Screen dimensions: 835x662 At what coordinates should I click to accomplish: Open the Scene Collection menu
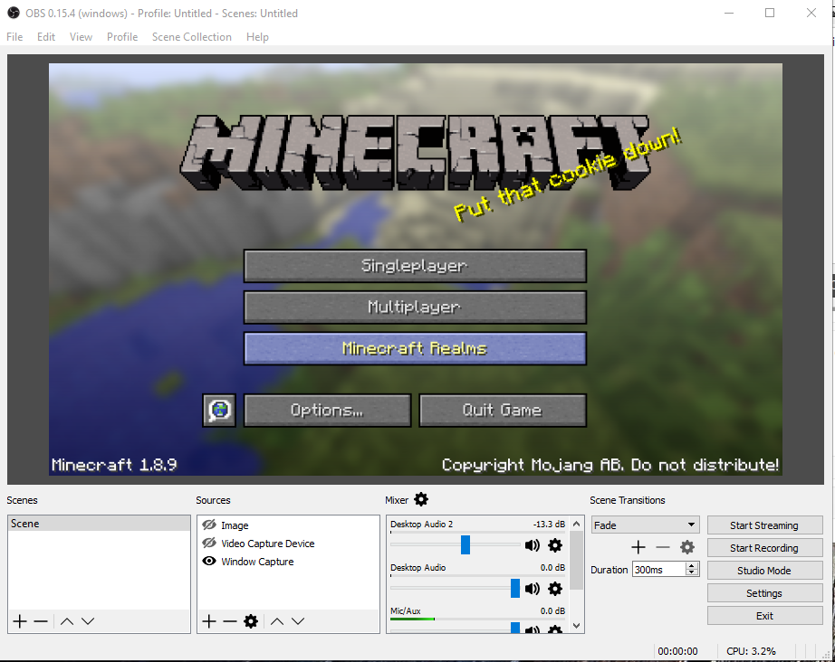tap(192, 37)
